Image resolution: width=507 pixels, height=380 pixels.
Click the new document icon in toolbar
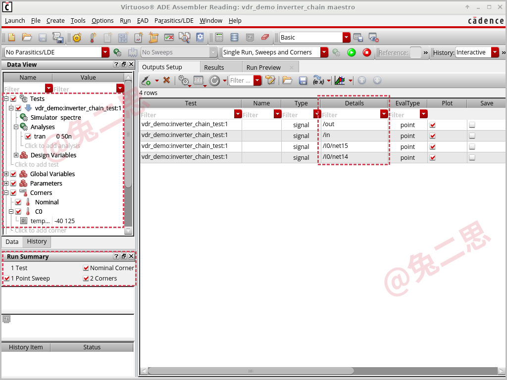click(12, 37)
